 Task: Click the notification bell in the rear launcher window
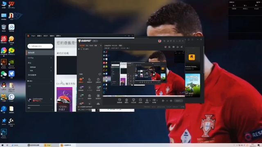(x=188, y=40)
